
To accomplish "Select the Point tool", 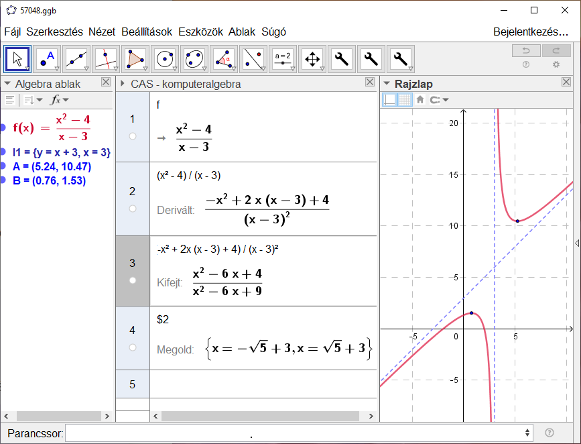I will (48, 59).
